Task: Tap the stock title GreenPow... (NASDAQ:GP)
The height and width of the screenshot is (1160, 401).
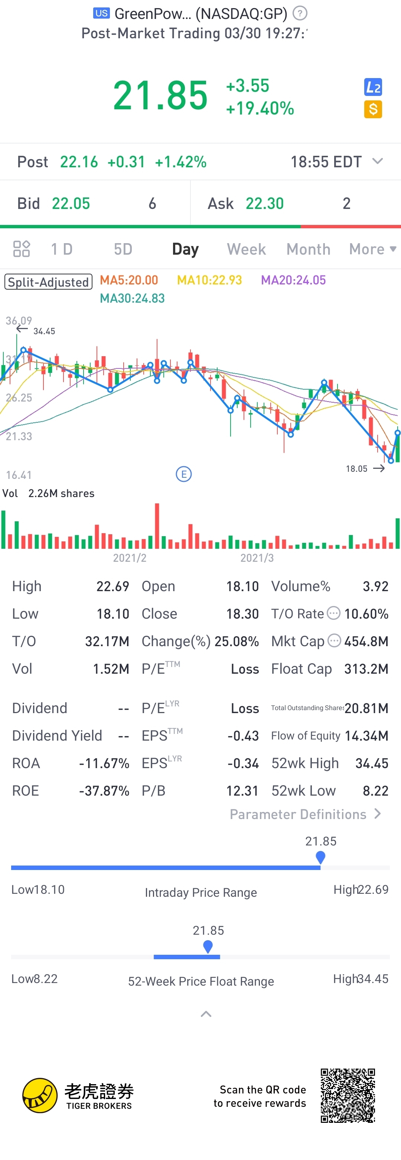Action: [201, 13]
